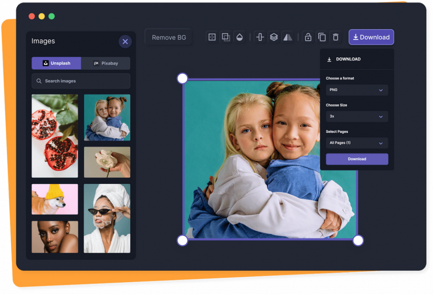Delete the selected image via trash icon
Screen dimensions: 433x294
[x=336, y=37]
